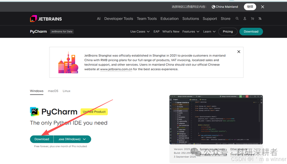Open the Solutions menu

click(x=191, y=19)
